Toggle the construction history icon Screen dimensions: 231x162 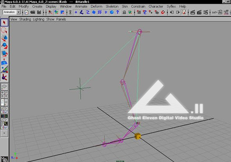[184, 12]
